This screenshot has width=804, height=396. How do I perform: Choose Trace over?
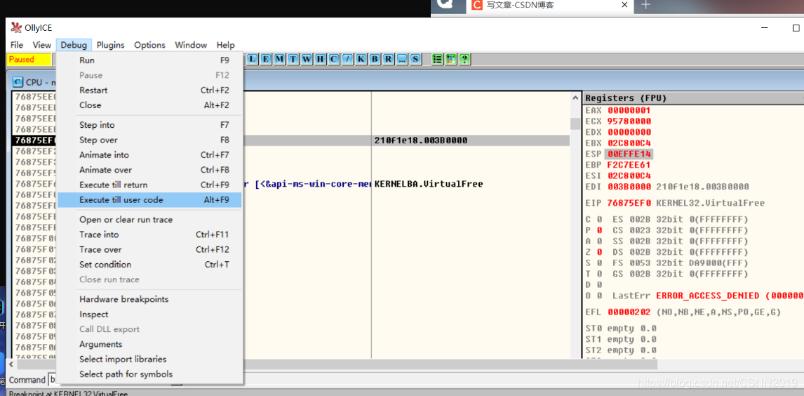[x=149, y=249]
